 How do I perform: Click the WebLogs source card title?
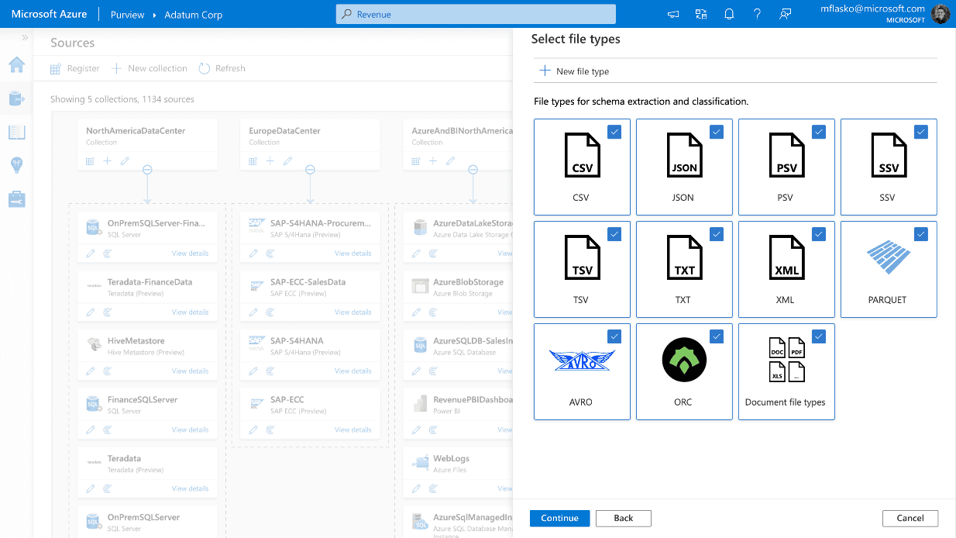(451, 458)
